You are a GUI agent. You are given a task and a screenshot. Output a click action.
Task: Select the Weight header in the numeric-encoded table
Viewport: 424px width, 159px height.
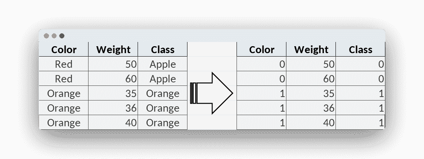coord(311,50)
